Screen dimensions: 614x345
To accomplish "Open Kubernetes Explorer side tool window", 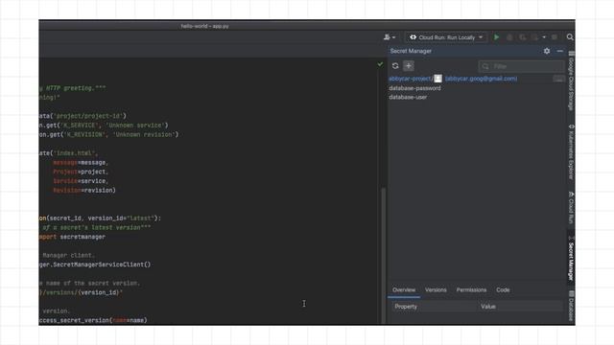I will (x=572, y=151).
